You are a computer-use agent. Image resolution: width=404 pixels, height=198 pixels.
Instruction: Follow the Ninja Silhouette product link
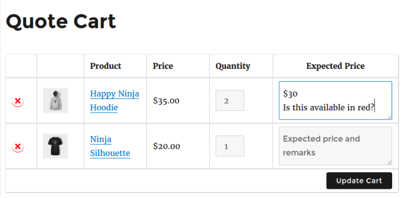tap(110, 146)
